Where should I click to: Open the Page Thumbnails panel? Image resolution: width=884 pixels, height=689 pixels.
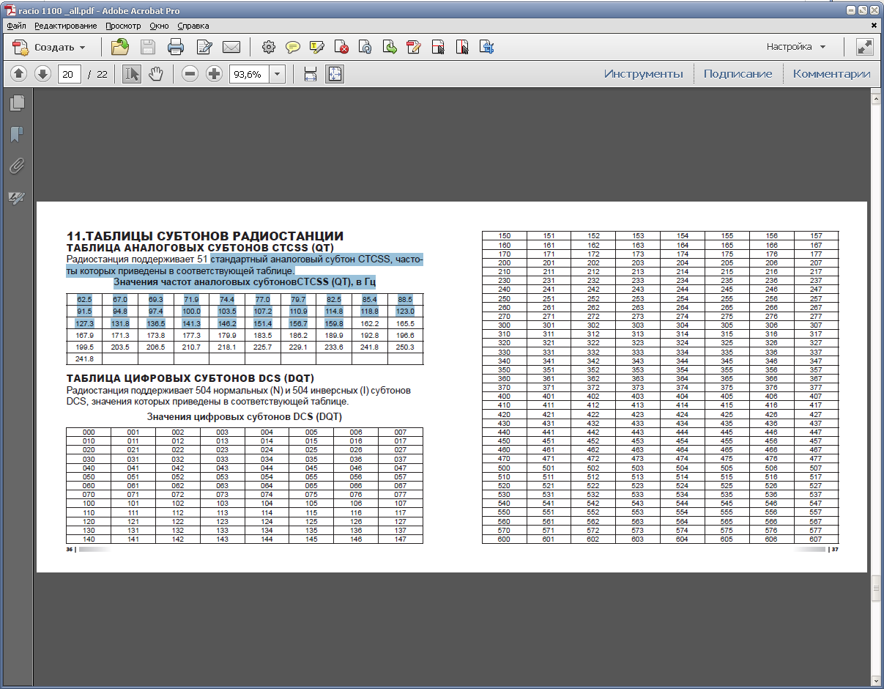click(x=17, y=103)
